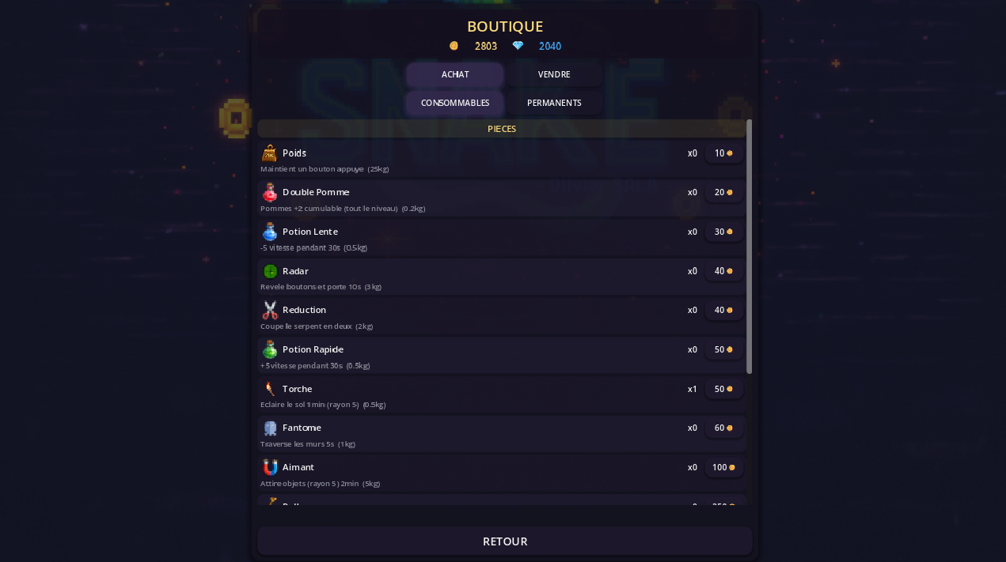Screen dimensions: 1006x562
Task: Select the Potion Rapide green flask icon
Action: pos(270,349)
